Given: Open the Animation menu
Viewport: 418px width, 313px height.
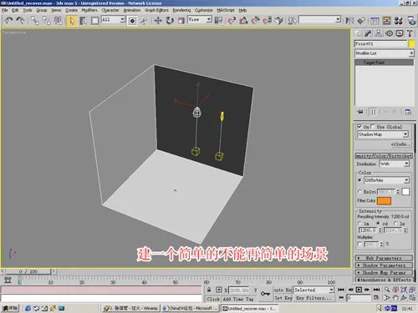Looking at the screenshot, I should pos(132,10).
